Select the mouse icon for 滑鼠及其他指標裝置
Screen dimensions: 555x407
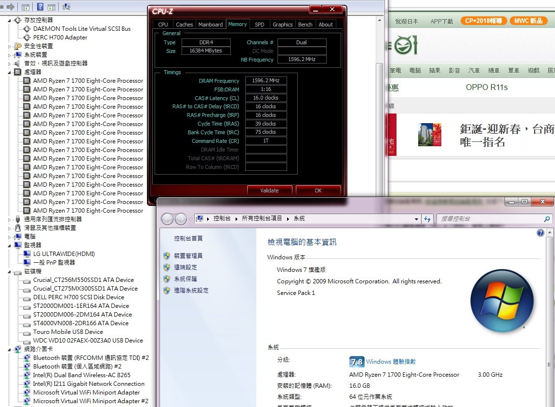[x=18, y=228]
